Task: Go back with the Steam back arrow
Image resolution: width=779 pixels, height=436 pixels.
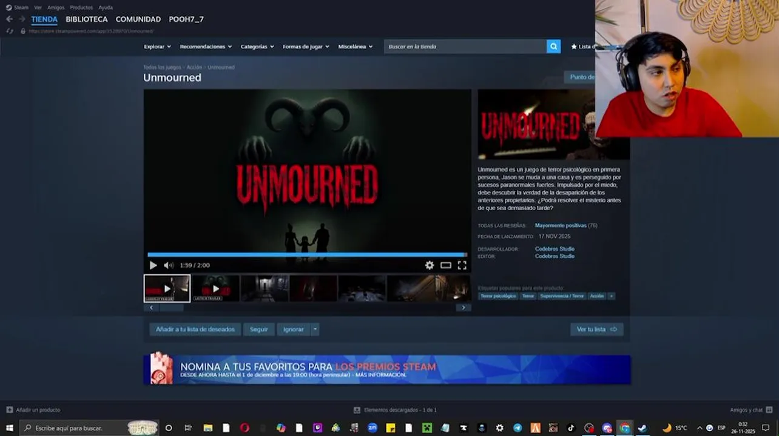Action: [9, 19]
